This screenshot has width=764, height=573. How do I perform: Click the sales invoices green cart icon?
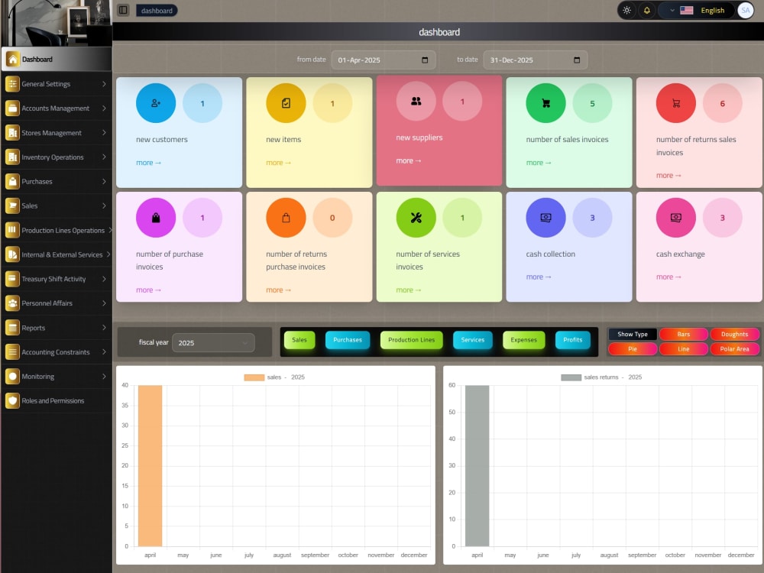[x=545, y=103]
